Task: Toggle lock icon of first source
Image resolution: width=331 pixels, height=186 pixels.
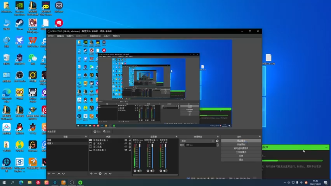Action: [x=130, y=140]
